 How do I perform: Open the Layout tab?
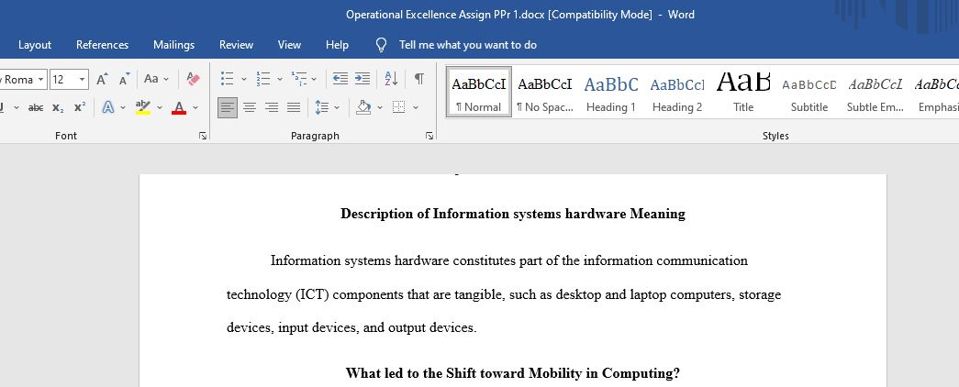[x=35, y=45]
